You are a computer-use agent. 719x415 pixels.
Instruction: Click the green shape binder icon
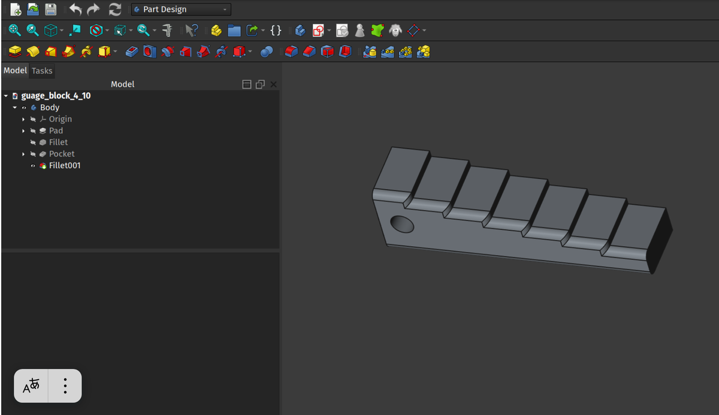(x=377, y=30)
